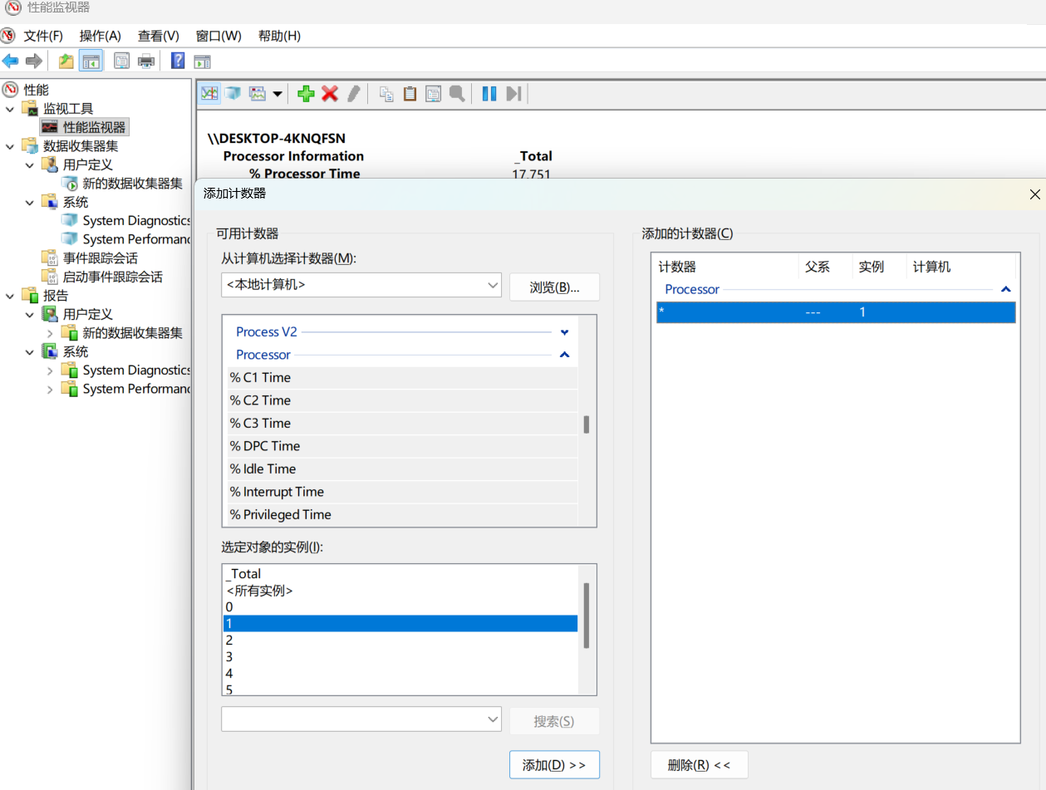1046x790 pixels.
Task: Expand System Diagnostics under 报告
Action: tap(50, 370)
